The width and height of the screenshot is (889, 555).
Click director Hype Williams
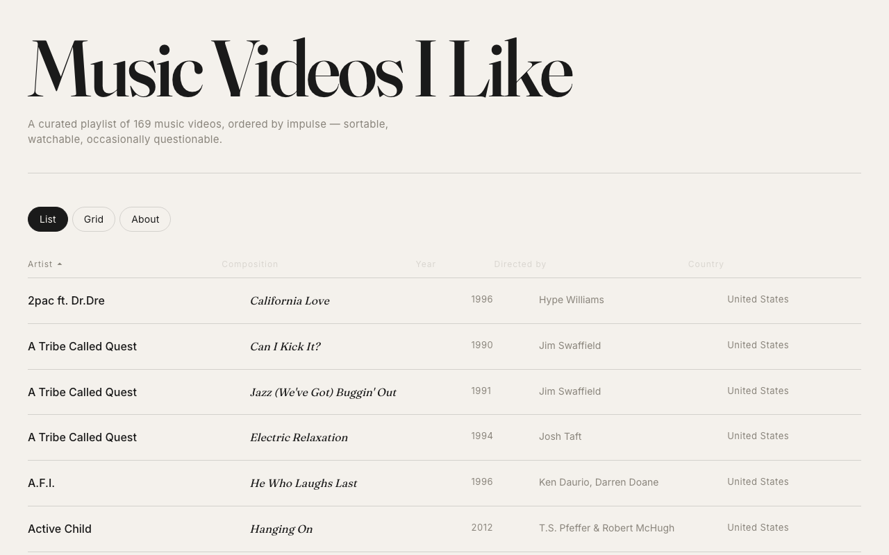tap(572, 300)
